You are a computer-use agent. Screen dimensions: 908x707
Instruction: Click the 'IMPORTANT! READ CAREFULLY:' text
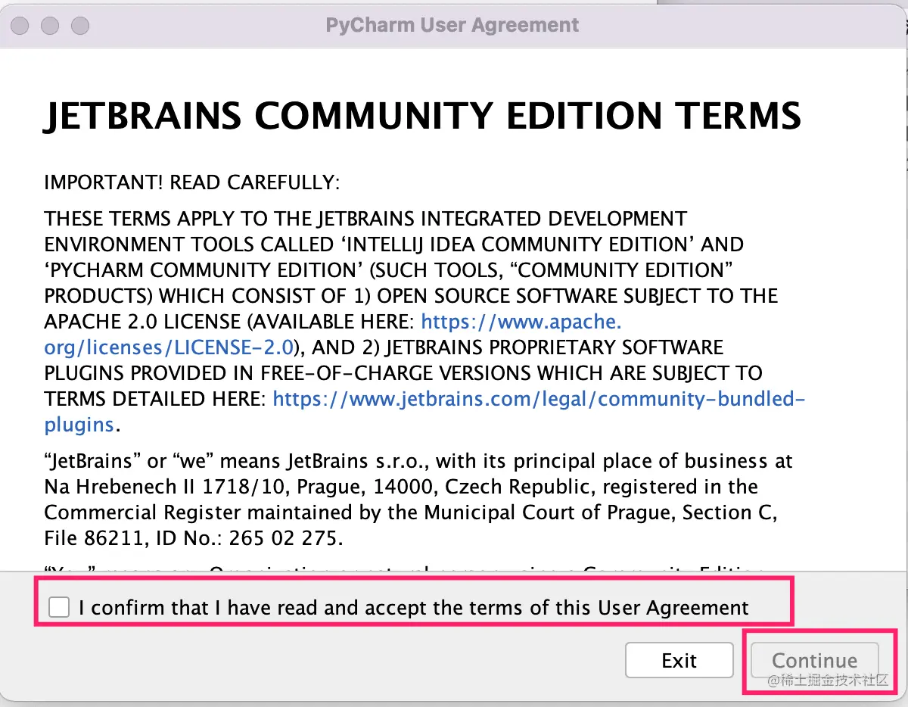point(192,182)
